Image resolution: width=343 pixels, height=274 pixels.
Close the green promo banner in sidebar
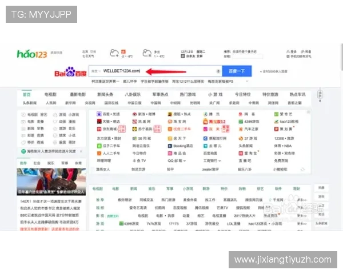point(81,151)
